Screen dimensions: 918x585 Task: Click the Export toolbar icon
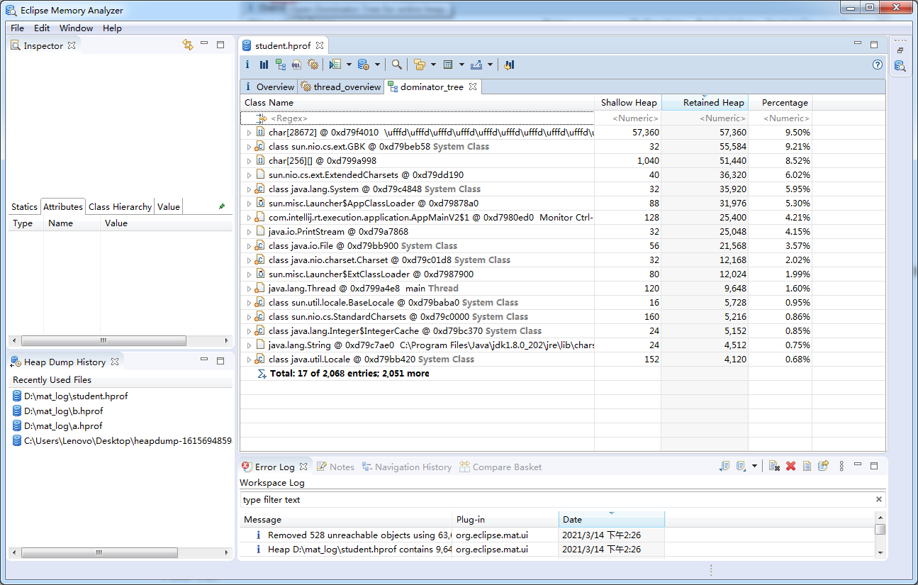(476, 65)
